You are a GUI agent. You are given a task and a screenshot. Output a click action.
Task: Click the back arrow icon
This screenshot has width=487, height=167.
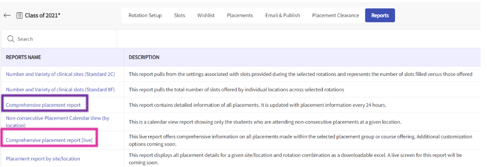7,16
